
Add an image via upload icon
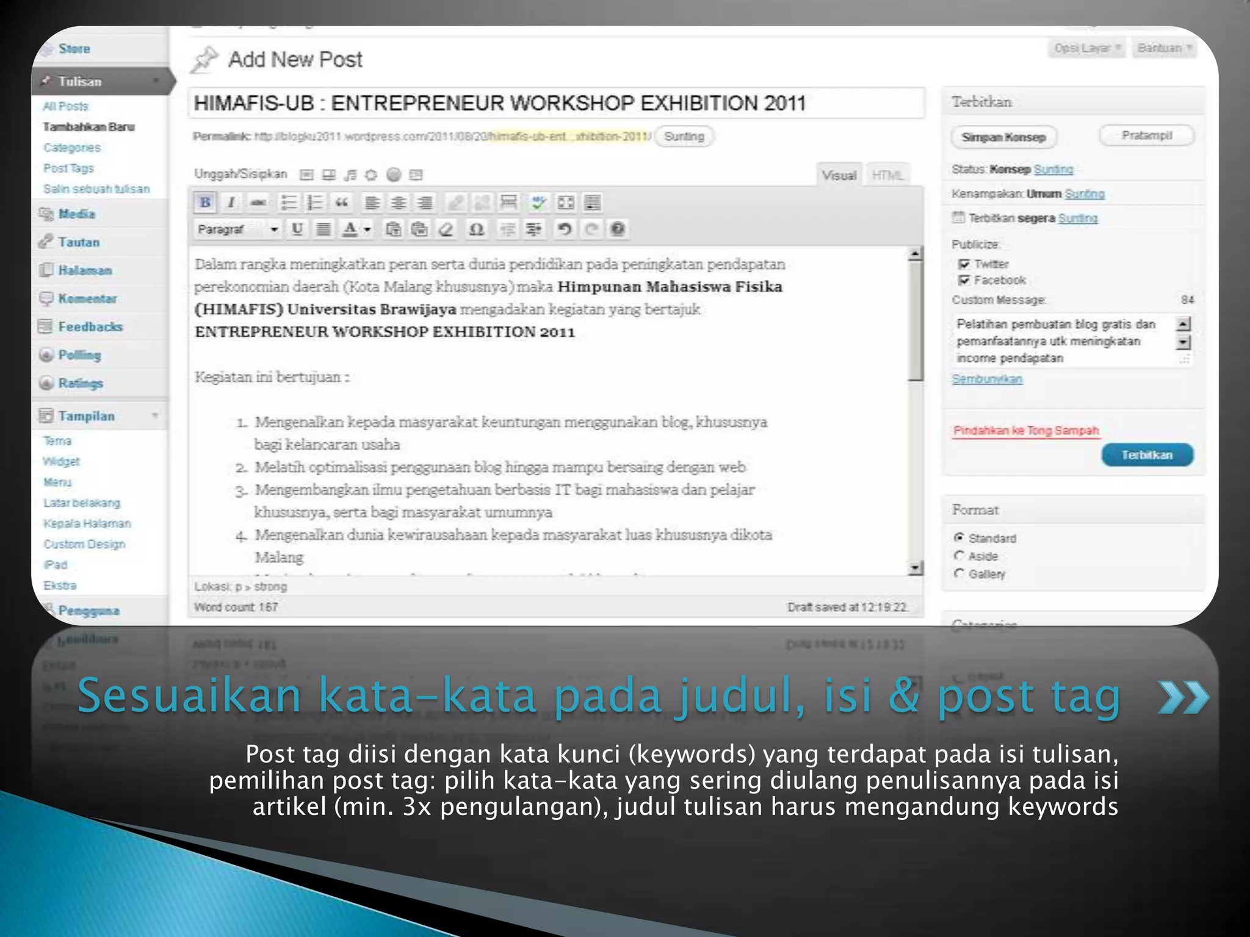point(306,175)
